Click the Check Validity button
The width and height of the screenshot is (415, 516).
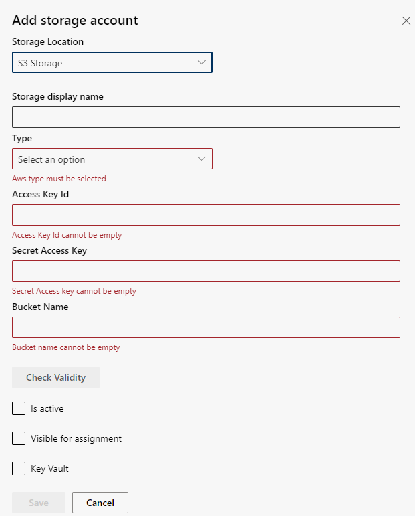click(x=56, y=377)
